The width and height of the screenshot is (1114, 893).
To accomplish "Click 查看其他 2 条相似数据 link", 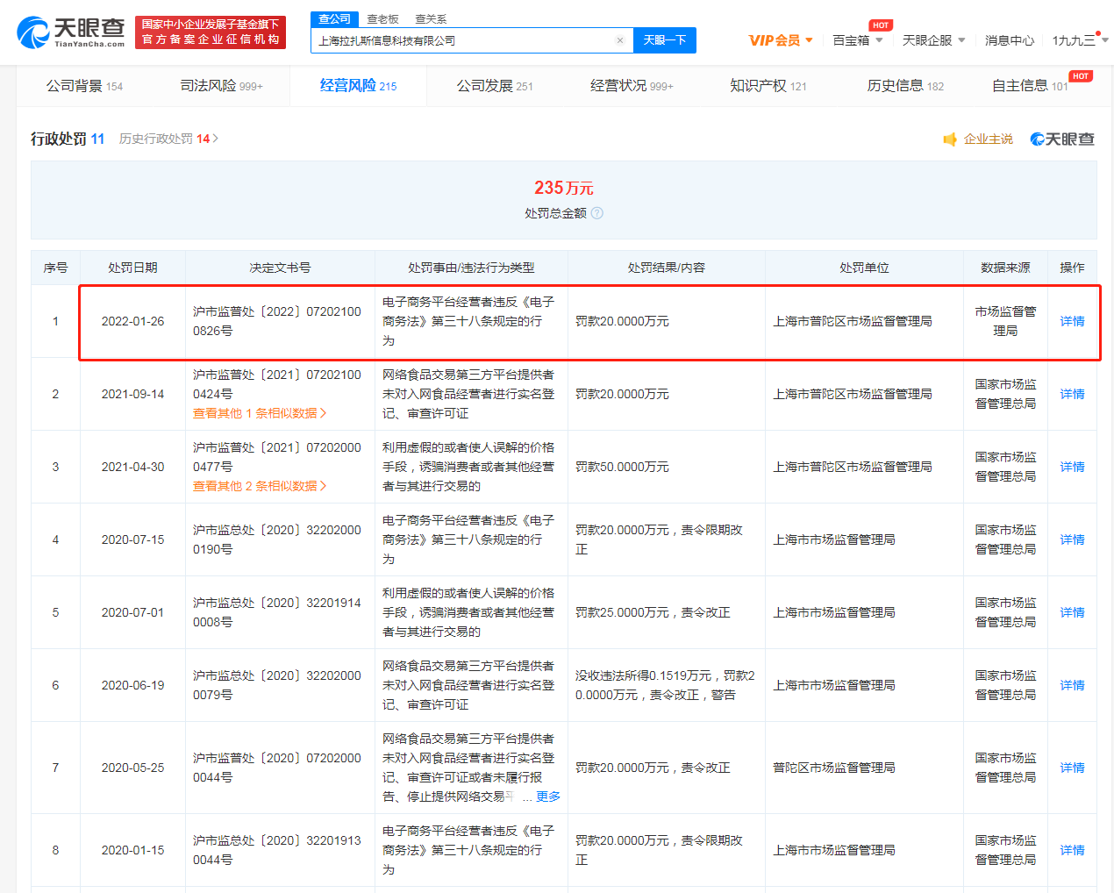I will (260, 486).
